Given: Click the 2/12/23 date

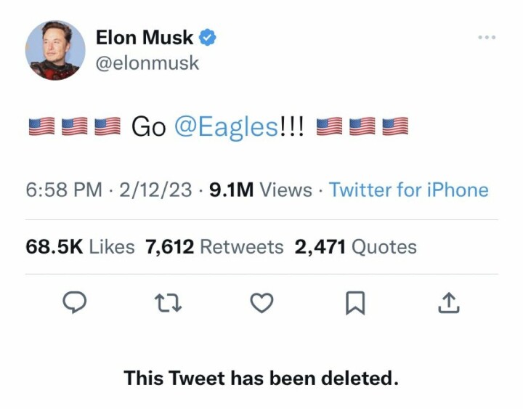Looking at the screenshot, I should coord(156,190).
